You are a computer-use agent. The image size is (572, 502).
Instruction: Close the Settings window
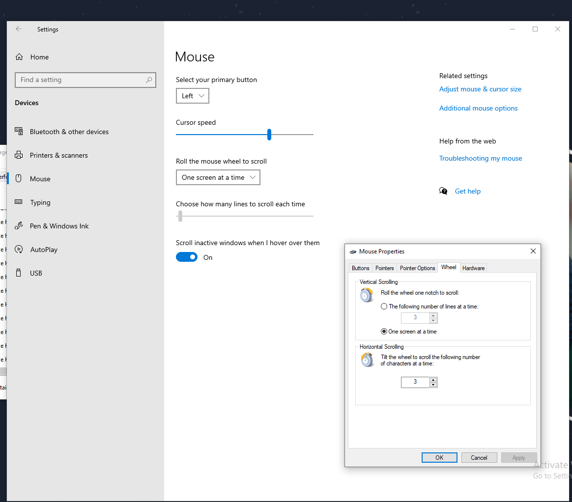click(557, 29)
